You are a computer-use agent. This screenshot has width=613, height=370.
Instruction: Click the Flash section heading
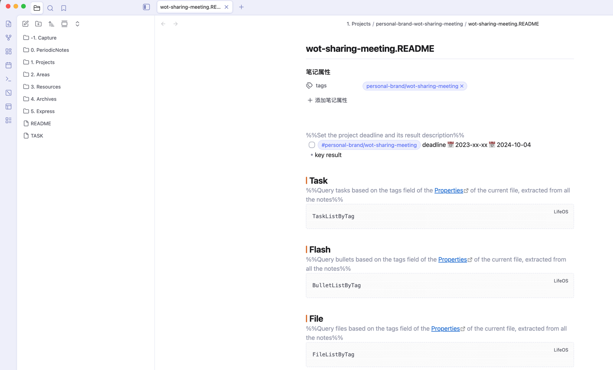click(x=320, y=249)
